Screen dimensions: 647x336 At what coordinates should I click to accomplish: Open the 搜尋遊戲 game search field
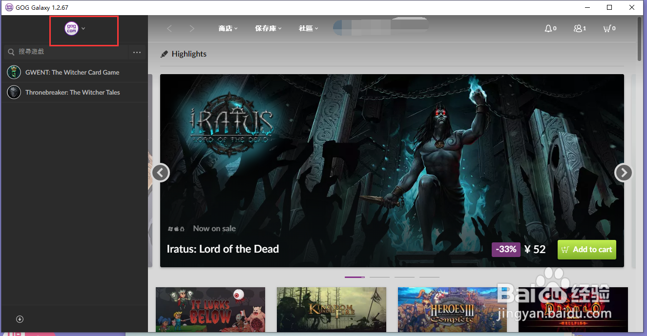66,52
